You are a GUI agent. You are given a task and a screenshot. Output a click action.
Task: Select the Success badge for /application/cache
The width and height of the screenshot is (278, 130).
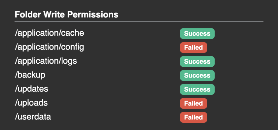(x=197, y=34)
